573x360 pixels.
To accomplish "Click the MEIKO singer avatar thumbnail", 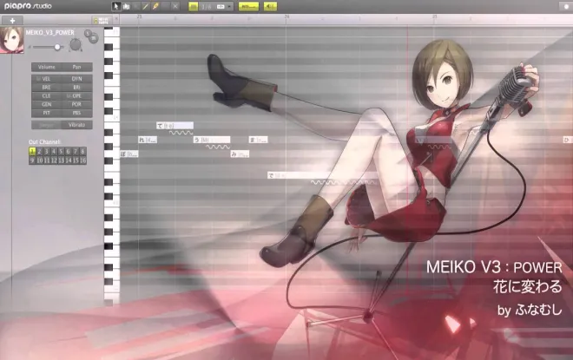I will pyautogui.click(x=11, y=40).
